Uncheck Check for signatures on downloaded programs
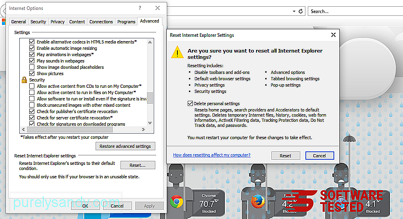This screenshot has height=219, width=403. [32, 124]
